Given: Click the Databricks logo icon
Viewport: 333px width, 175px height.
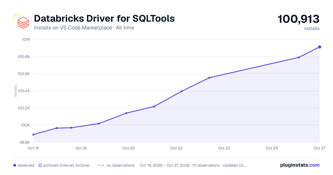Looking at the screenshot, I should 21,21.
